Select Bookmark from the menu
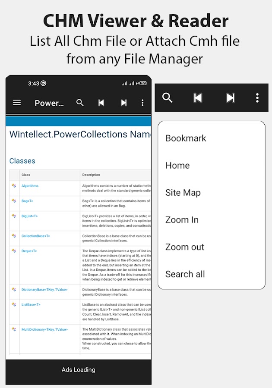The image size is (272, 388). [186, 138]
